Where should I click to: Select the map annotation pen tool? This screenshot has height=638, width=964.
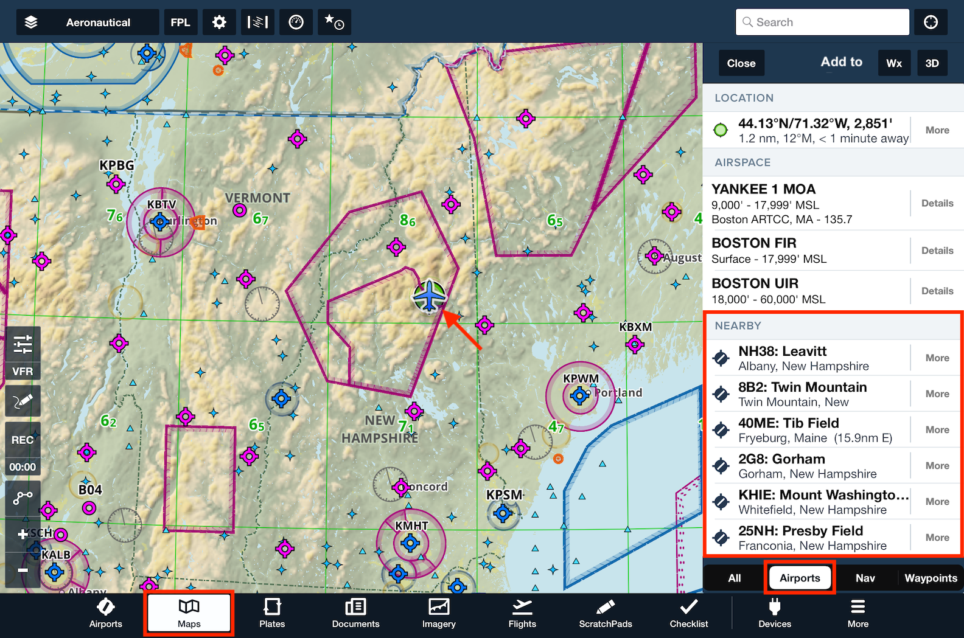coord(23,401)
